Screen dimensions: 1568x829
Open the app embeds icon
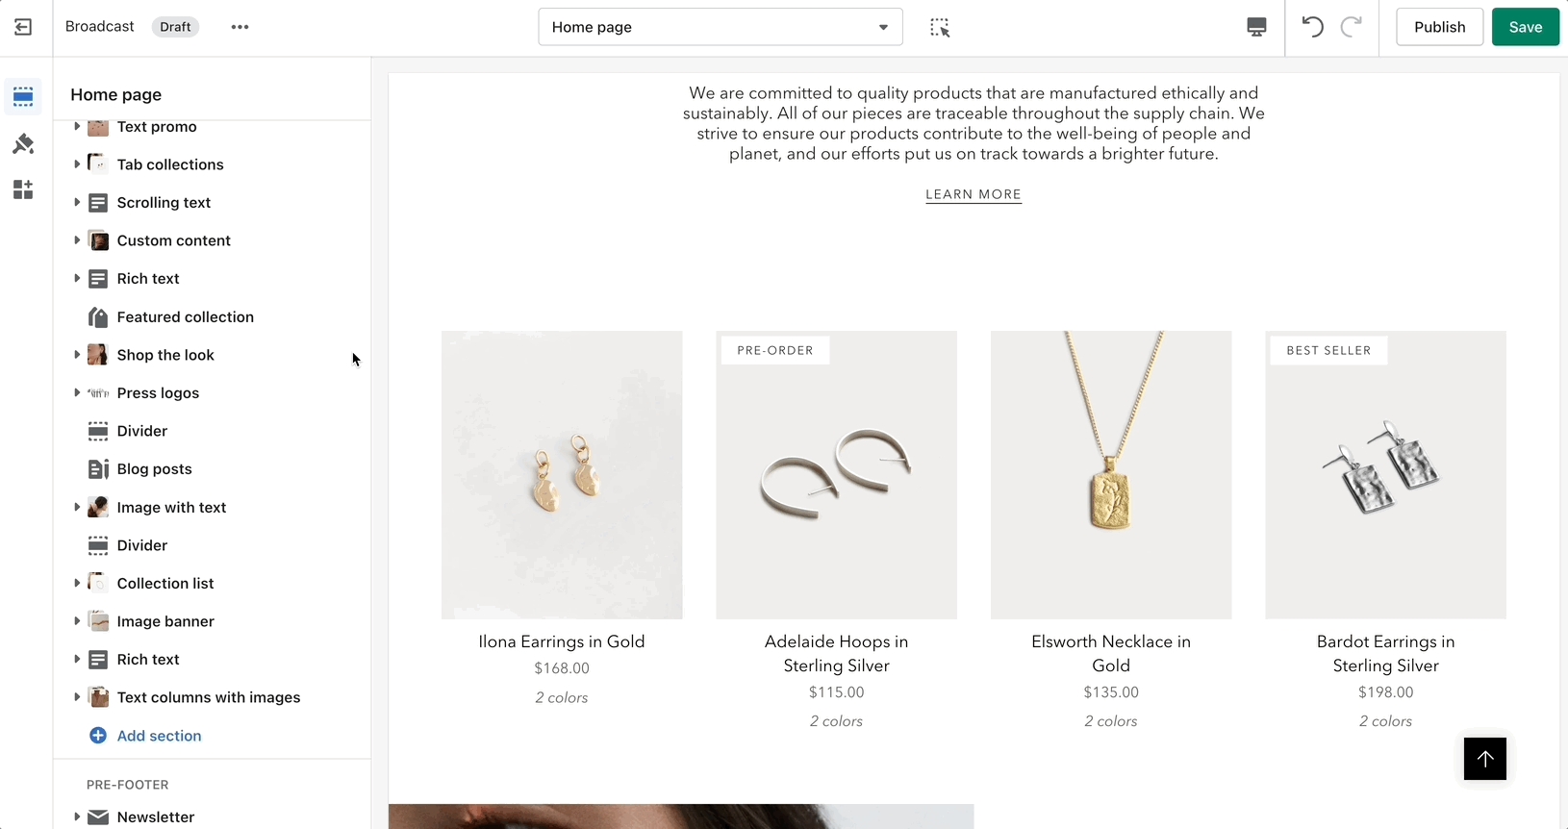23,189
